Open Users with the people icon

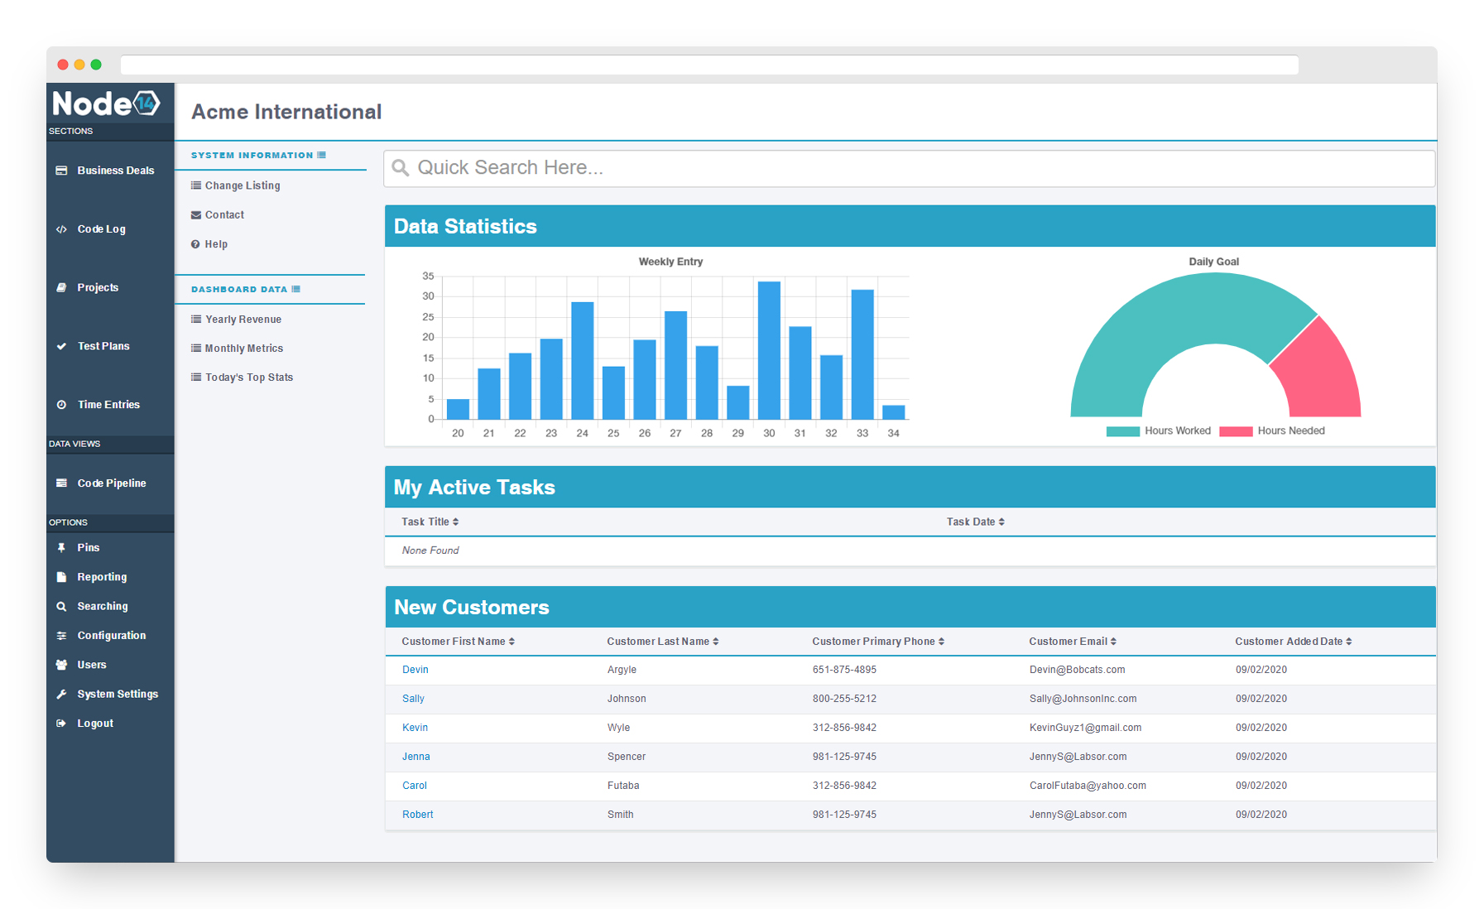click(x=61, y=664)
